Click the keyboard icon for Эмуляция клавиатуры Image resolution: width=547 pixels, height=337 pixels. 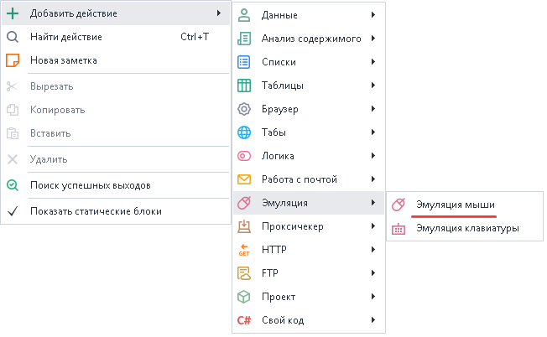point(399,228)
